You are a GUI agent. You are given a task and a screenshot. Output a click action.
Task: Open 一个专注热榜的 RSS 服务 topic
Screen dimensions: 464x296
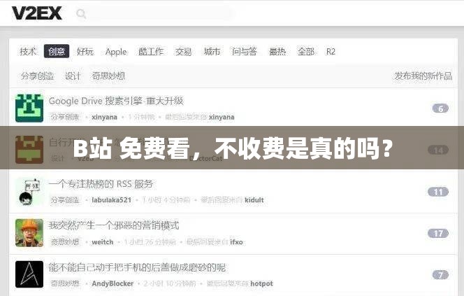[101, 184]
